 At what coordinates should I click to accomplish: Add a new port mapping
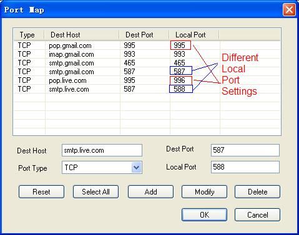(150, 191)
